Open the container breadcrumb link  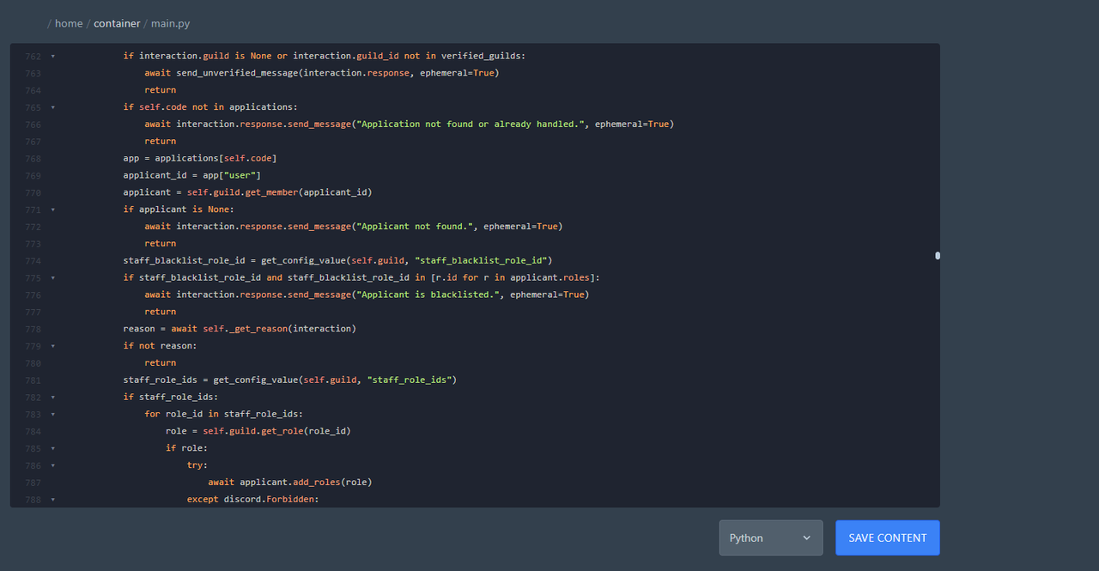tap(117, 23)
